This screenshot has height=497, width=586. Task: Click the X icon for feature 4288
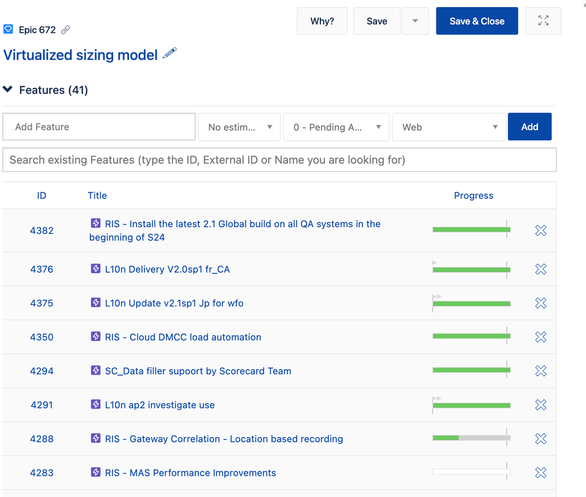tap(541, 439)
